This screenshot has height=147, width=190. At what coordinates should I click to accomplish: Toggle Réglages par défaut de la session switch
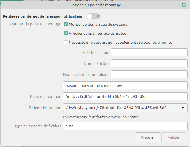click(x=94, y=16)
